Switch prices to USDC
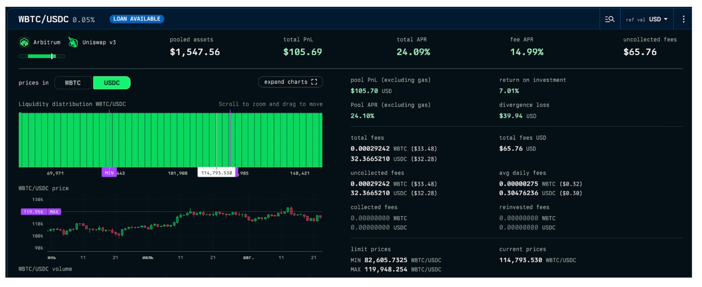The height and width of the screenshot is (287, 702). [112, 83]
